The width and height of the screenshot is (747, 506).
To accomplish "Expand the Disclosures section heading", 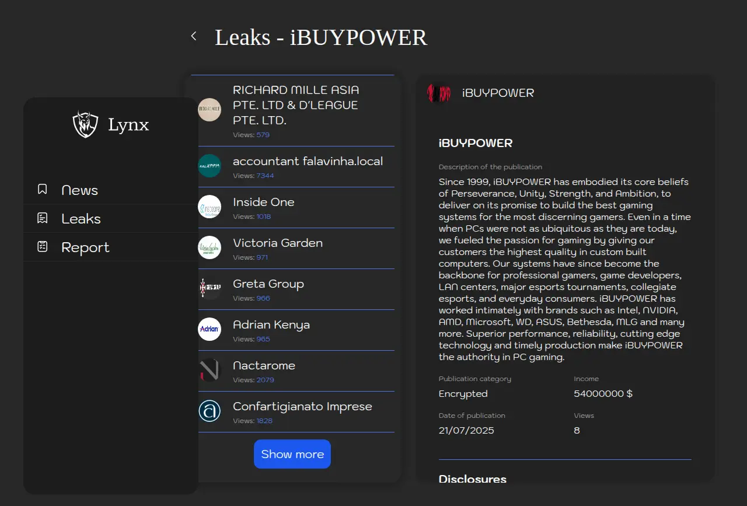I will click(x=473, y=479).
